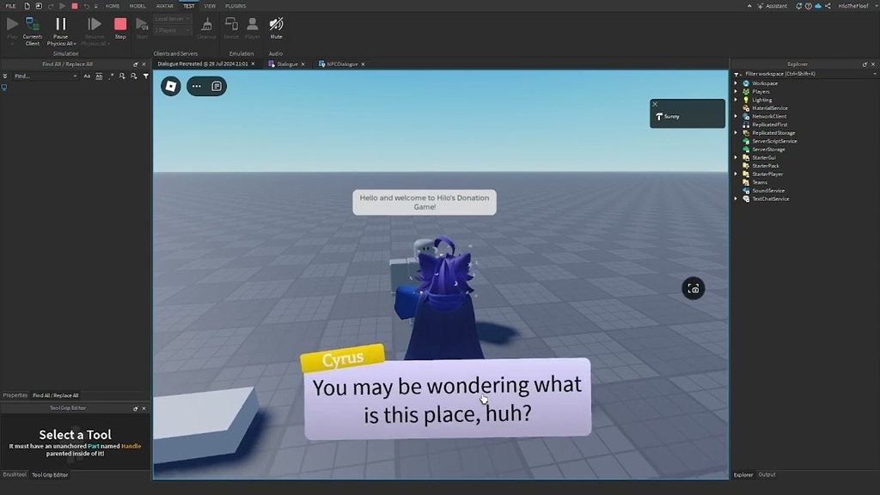
Task: Open the Device emulation tool
Action: pos(230,26)
